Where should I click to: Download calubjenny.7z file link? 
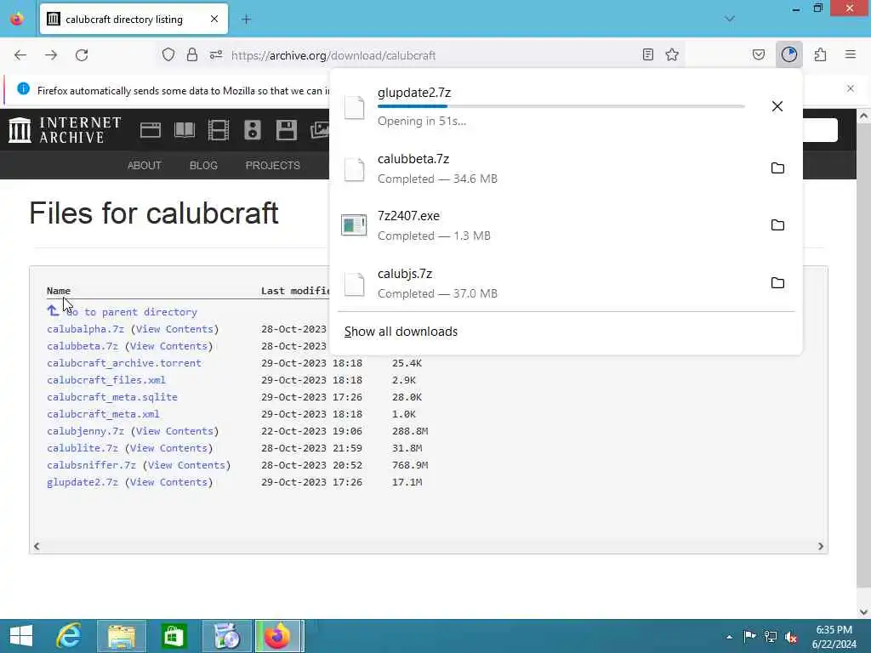click(x=86, y=431)
